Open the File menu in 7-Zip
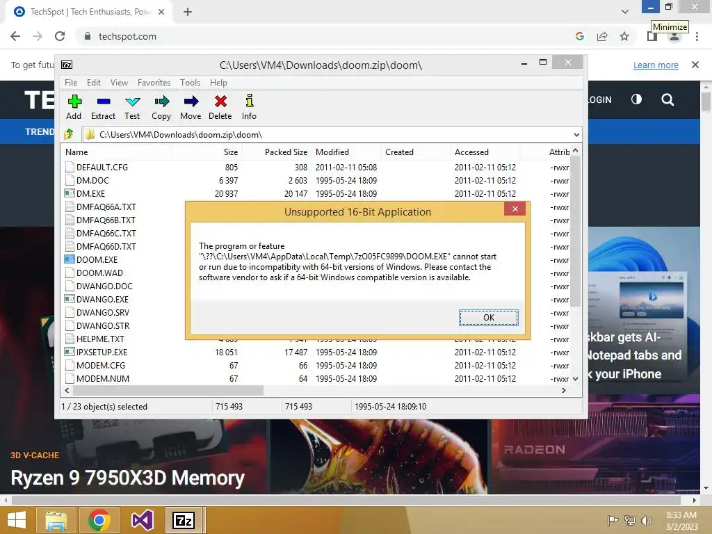 [x=71, y=83]
